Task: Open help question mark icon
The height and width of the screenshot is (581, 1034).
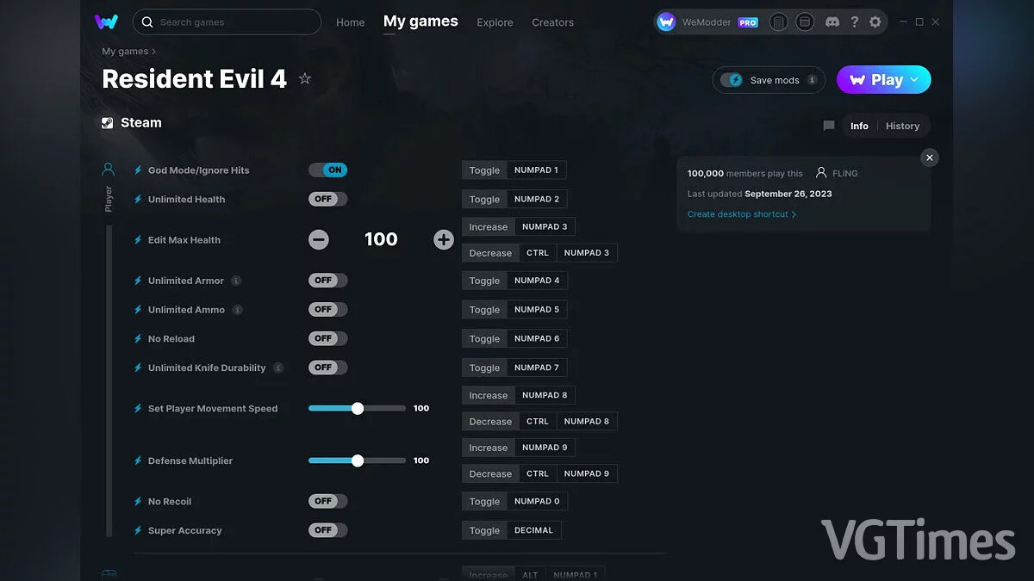Action: coord(854,22)
